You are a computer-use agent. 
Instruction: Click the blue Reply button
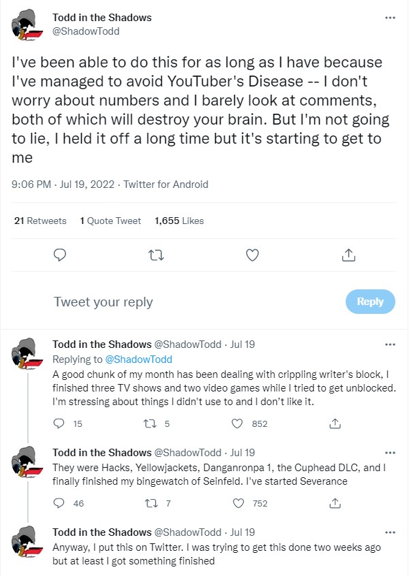click(x=370, y=302)
